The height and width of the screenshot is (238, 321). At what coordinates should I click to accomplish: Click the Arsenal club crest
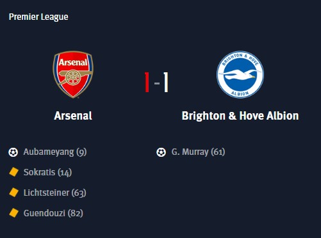pyautogui.click(x=73, y=74)
